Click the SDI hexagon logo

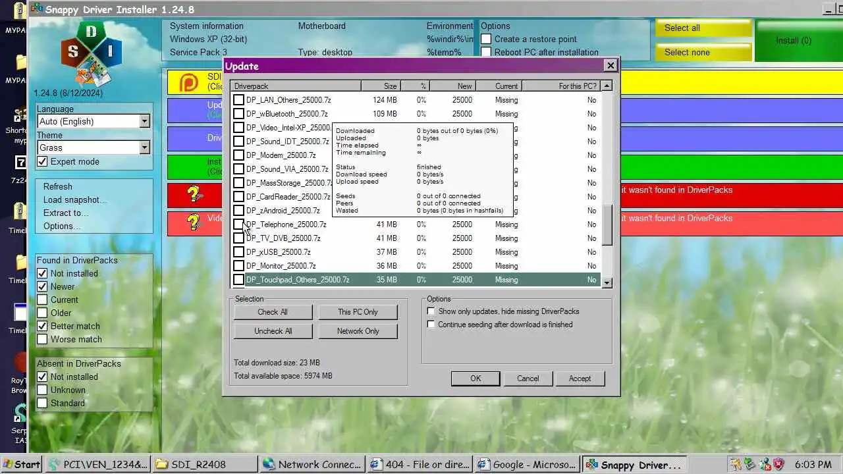[x=92, y=53]
